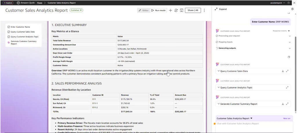Click check icon beside Enter Customer Name step
Screen dimensions: 297x133
[9, 27]
